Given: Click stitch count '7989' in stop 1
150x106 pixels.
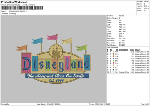Looking at the screenshot, I should (x=116, y=52).
